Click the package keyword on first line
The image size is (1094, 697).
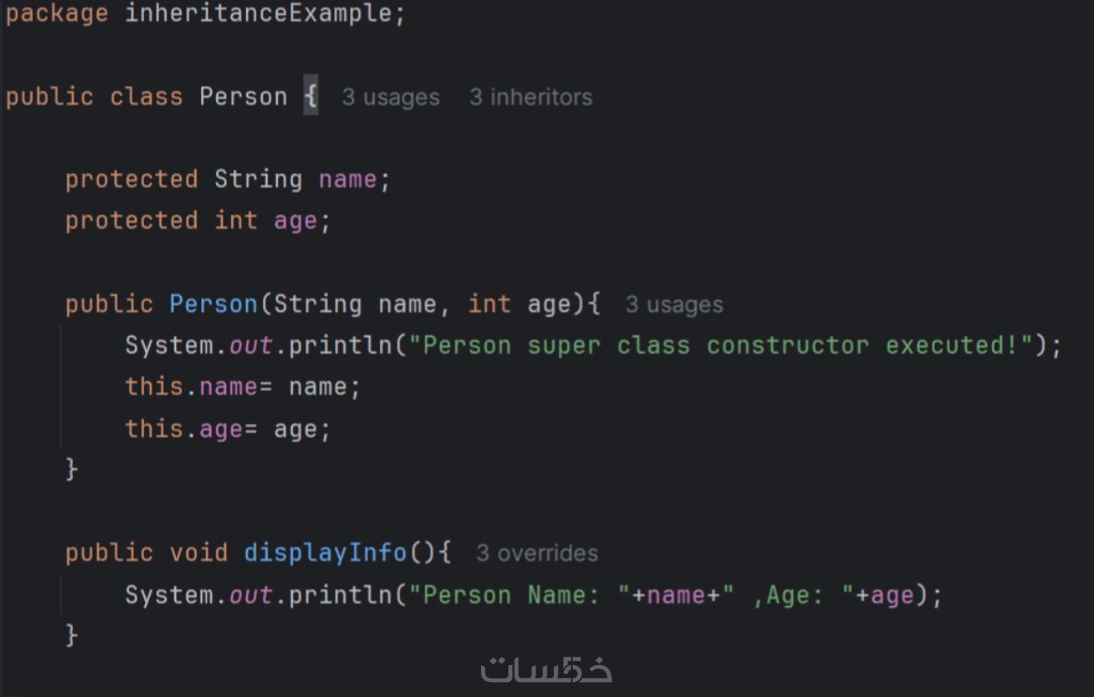click(56, 15)
